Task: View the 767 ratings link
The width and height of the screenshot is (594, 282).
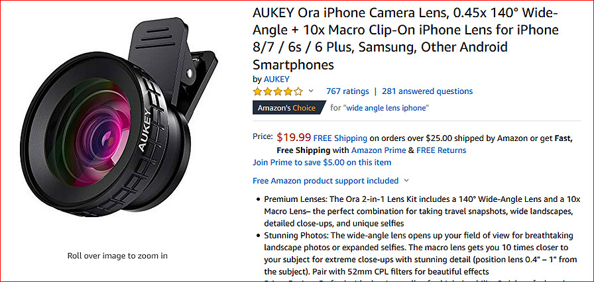Action: click(x=347, y=91)
